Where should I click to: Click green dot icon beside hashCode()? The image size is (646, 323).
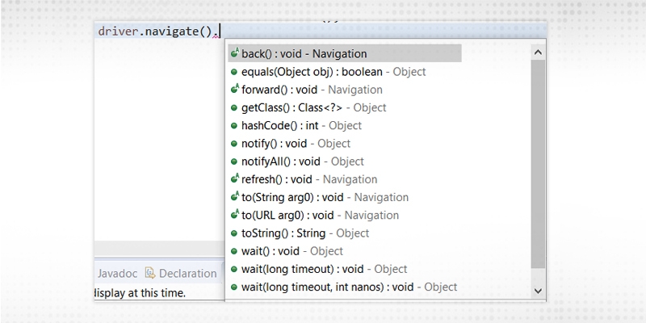point(234,125)
